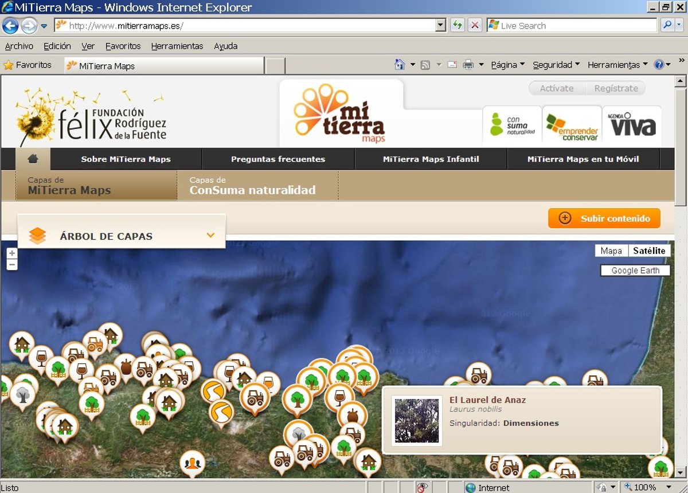Enable the Google Earth view
Screen dimensions: 688x493
[635, 271]
